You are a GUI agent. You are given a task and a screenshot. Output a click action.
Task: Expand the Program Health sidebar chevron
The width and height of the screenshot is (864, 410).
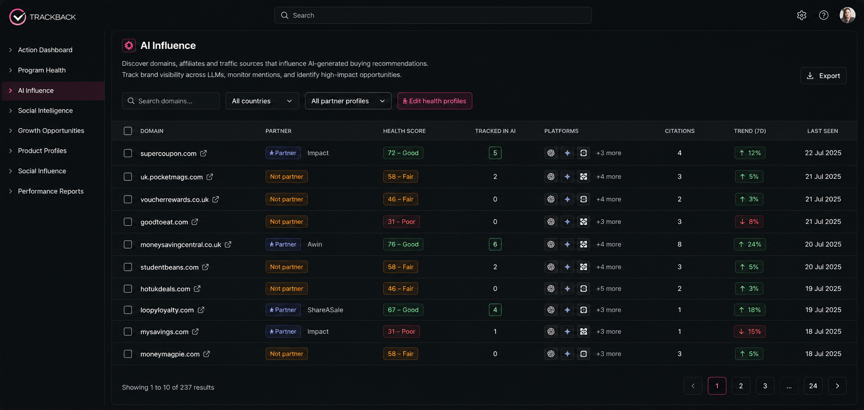point(10,70)
